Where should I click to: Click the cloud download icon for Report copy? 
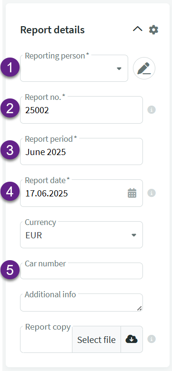click(x=132, y=340)
